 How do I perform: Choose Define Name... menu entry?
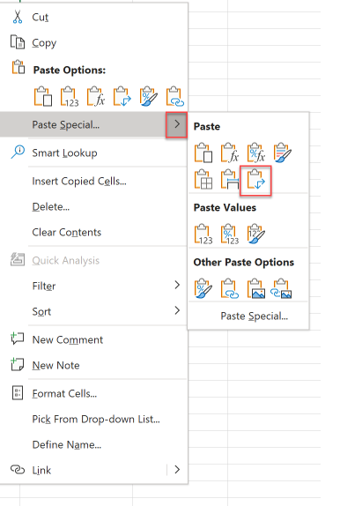[67, 444]
